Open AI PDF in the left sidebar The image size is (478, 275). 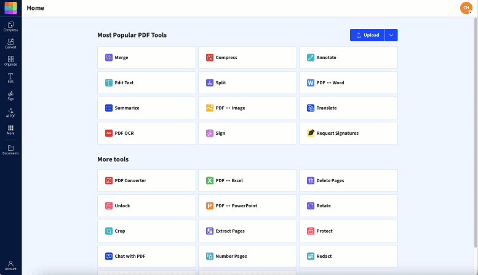[x=10, y=113]
